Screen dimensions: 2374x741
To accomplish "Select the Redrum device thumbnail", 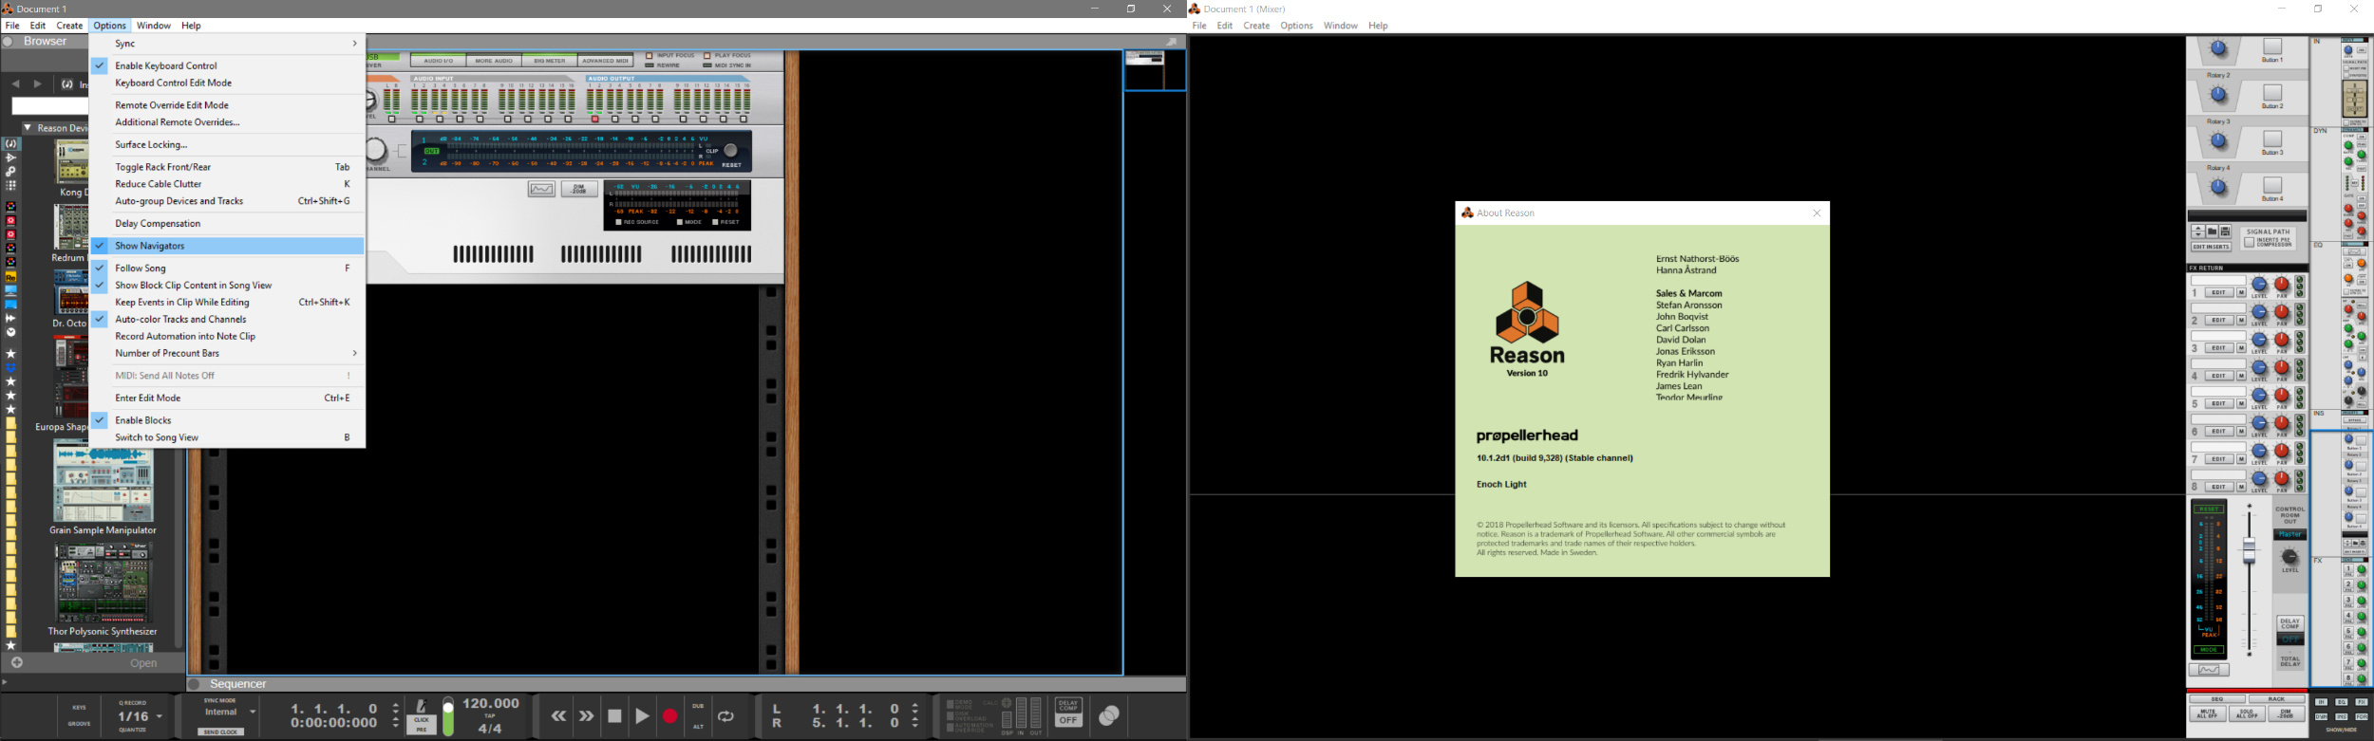I will (71, 227).
